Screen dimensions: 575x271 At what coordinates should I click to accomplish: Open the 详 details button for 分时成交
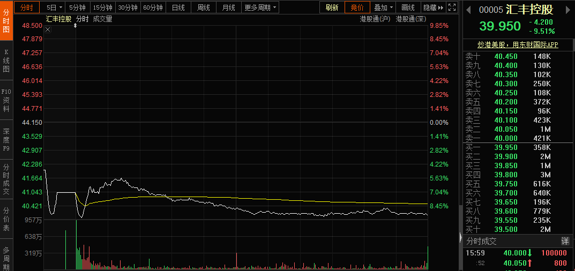point(565,242)
